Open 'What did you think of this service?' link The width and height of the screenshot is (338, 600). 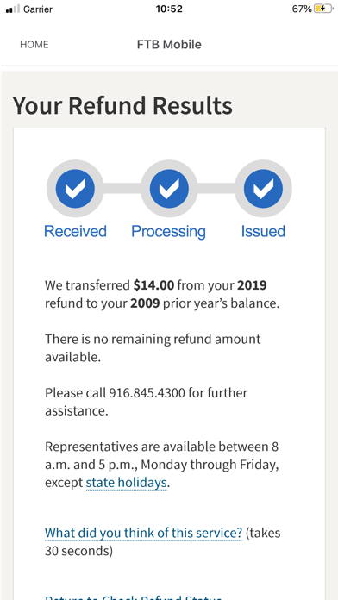point(143,533)
